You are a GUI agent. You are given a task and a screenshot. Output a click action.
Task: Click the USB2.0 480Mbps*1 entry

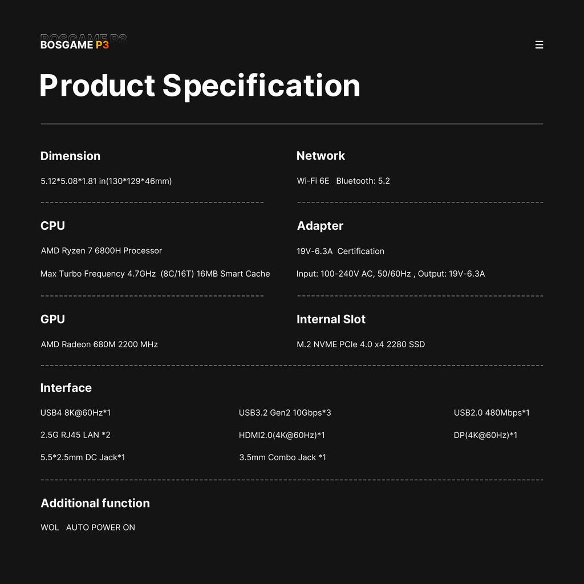coord(492,412)
